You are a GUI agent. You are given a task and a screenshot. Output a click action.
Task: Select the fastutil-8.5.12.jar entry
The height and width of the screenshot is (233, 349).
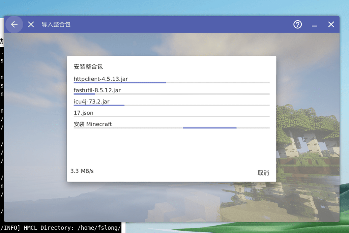coord(97,90)
